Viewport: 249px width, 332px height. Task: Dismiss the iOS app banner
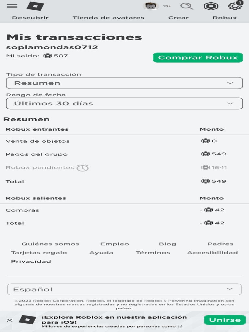tap(10, 320)
